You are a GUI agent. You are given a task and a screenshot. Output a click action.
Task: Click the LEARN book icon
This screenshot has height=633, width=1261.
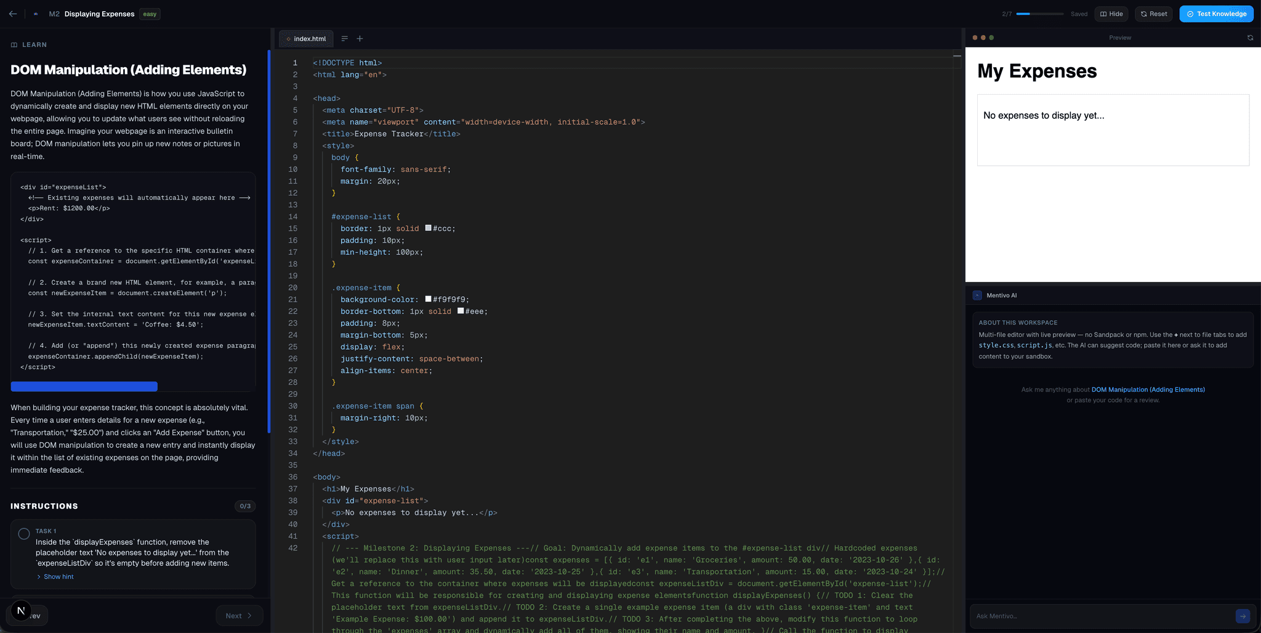pos(14,45)
